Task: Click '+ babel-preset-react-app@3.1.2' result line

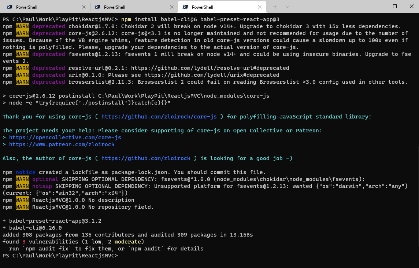Action: click(x=52, y=221)
